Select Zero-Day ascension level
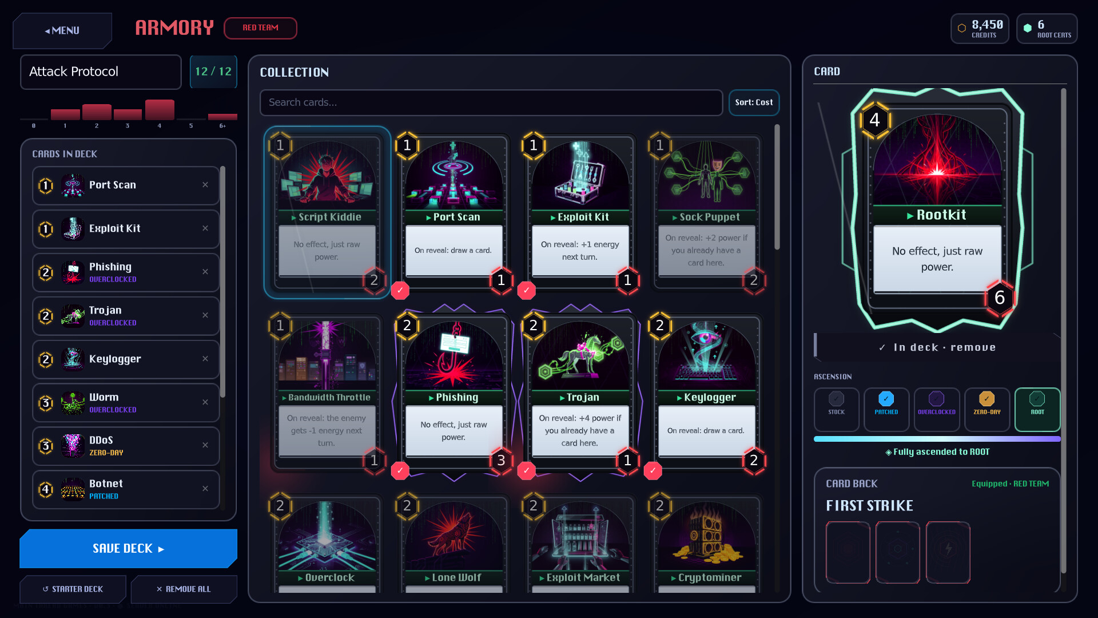This screenshot has height=618, width=1098. [x=986, y=410]
